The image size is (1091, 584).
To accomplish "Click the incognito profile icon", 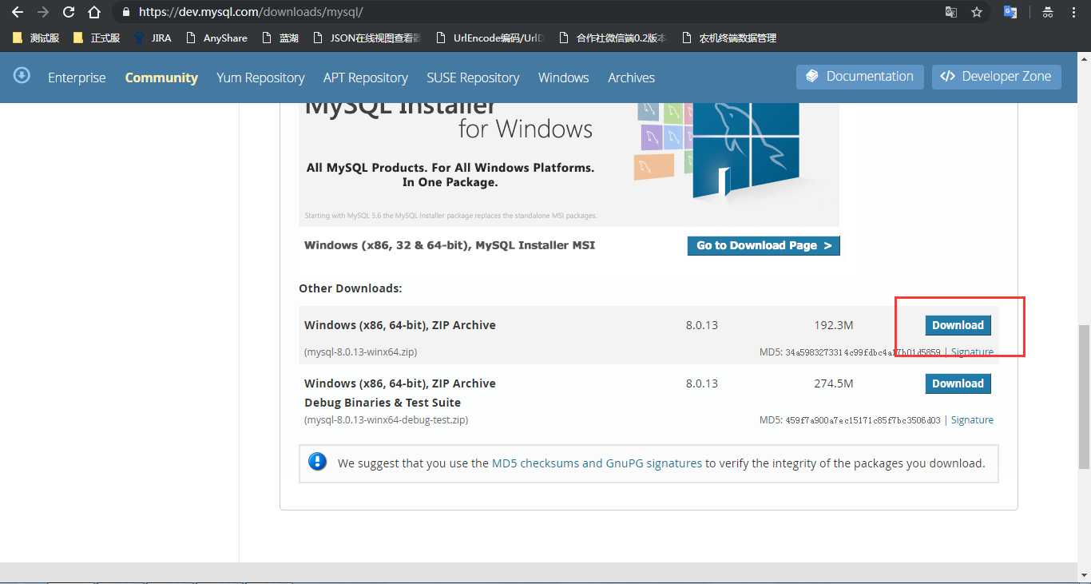I will pos(1047,12).
